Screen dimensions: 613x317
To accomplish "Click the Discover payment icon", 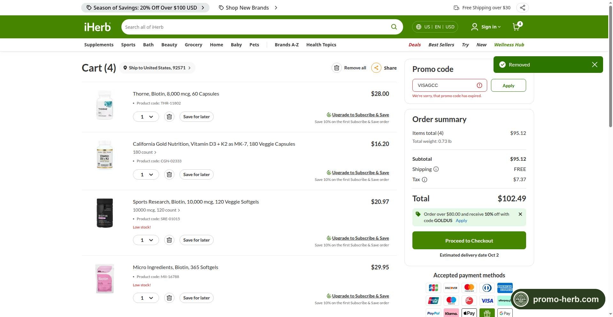I will tap(451, 288).
